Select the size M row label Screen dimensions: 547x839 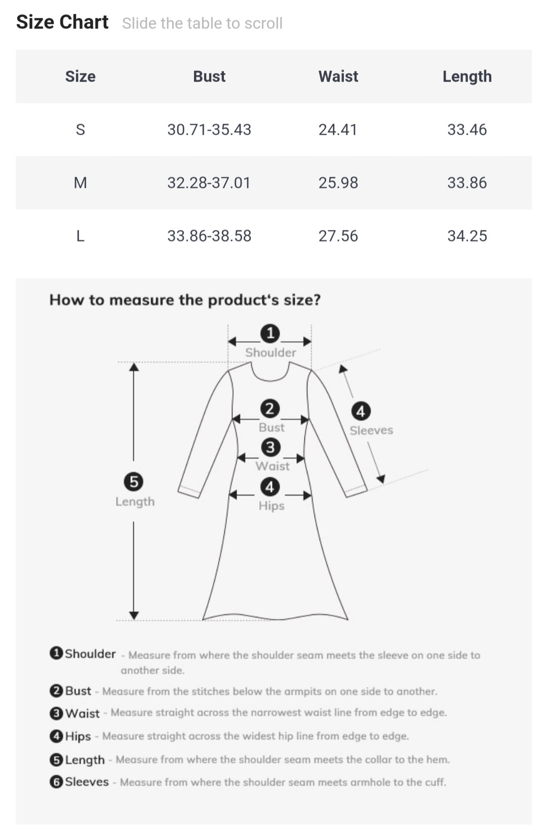coord(80,183)
